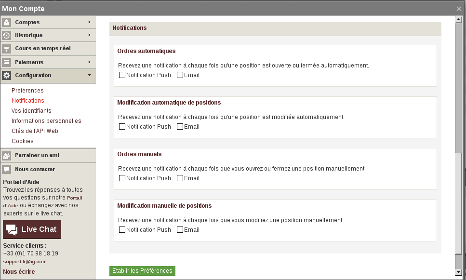This screenshot has width=466, height=280.
Task: Collapse the Configuration section arrow
Action: [89, 75]
